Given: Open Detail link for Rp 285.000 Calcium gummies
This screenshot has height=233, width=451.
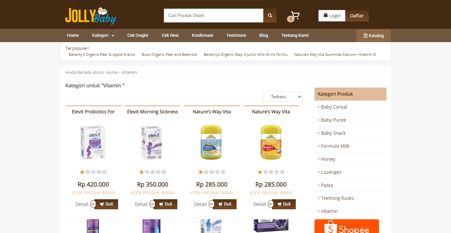Looking at the screenshot, I should pyautogui.click(x=200, y=204).
